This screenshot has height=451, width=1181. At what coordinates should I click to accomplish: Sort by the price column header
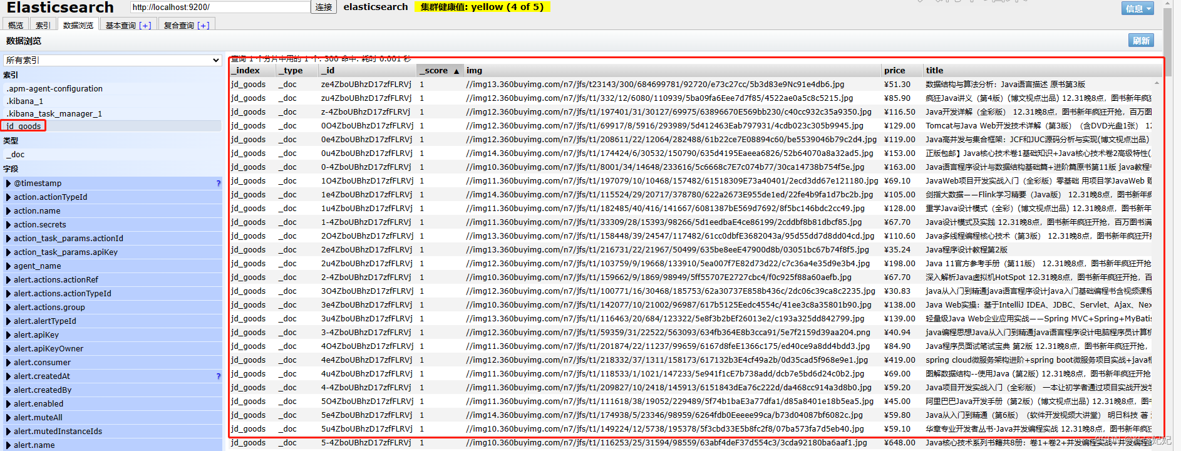902,70
